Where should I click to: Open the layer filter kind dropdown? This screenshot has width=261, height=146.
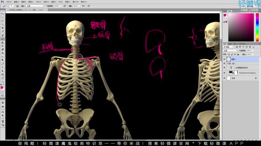tap(228, 47)
